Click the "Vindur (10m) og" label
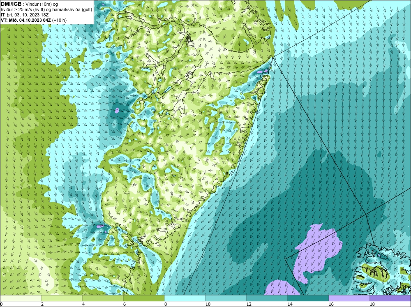This screenshot has height=307, width=411. pyautogui.click(x=42, y=5)
